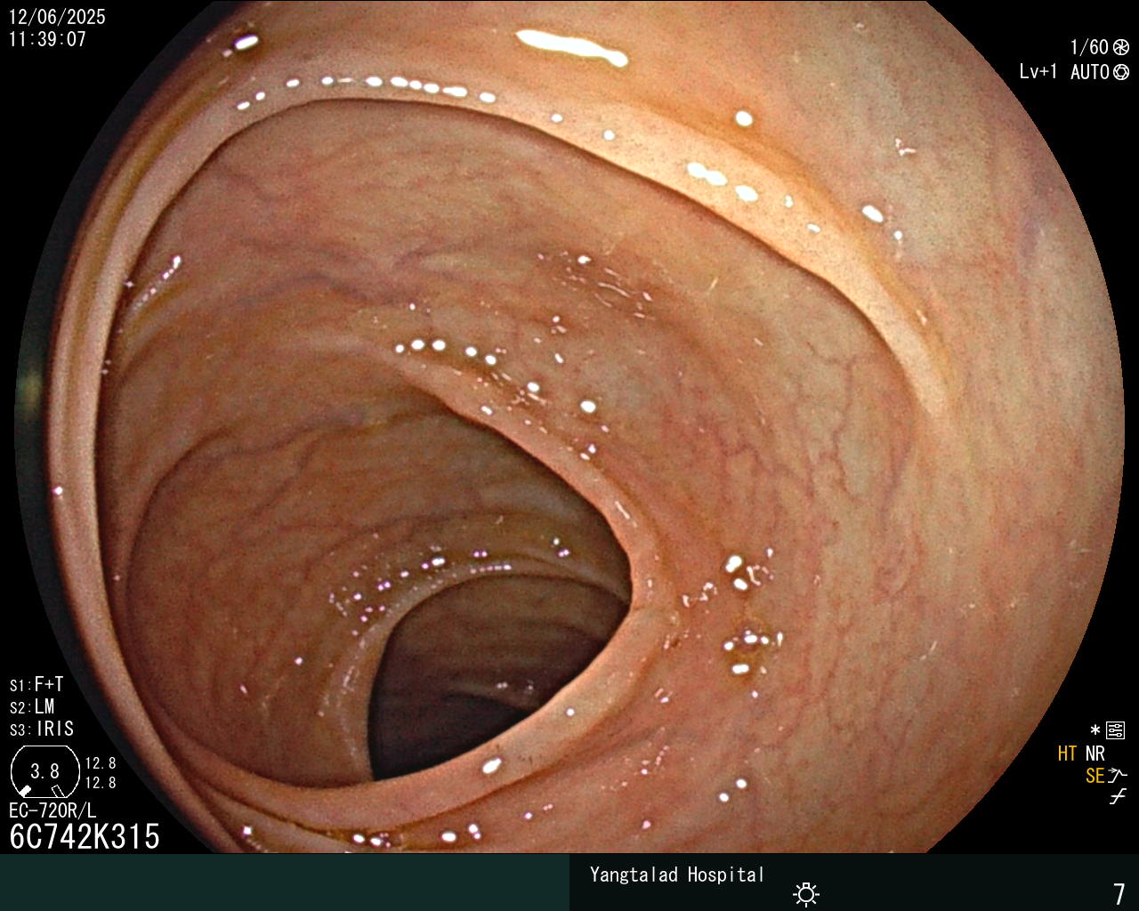Click the tone curve icon beside SE
1139x911 pixels.
pos(1118,776)
